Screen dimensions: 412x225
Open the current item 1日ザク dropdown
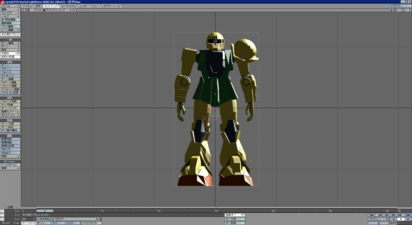coord(75,219)
